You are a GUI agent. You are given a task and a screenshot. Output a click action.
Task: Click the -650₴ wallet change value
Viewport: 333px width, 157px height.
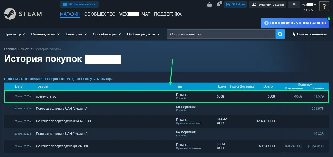coord(298,96)
